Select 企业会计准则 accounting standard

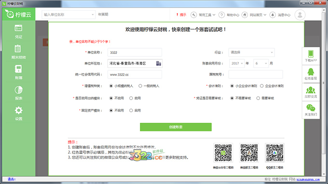point(262,86)
